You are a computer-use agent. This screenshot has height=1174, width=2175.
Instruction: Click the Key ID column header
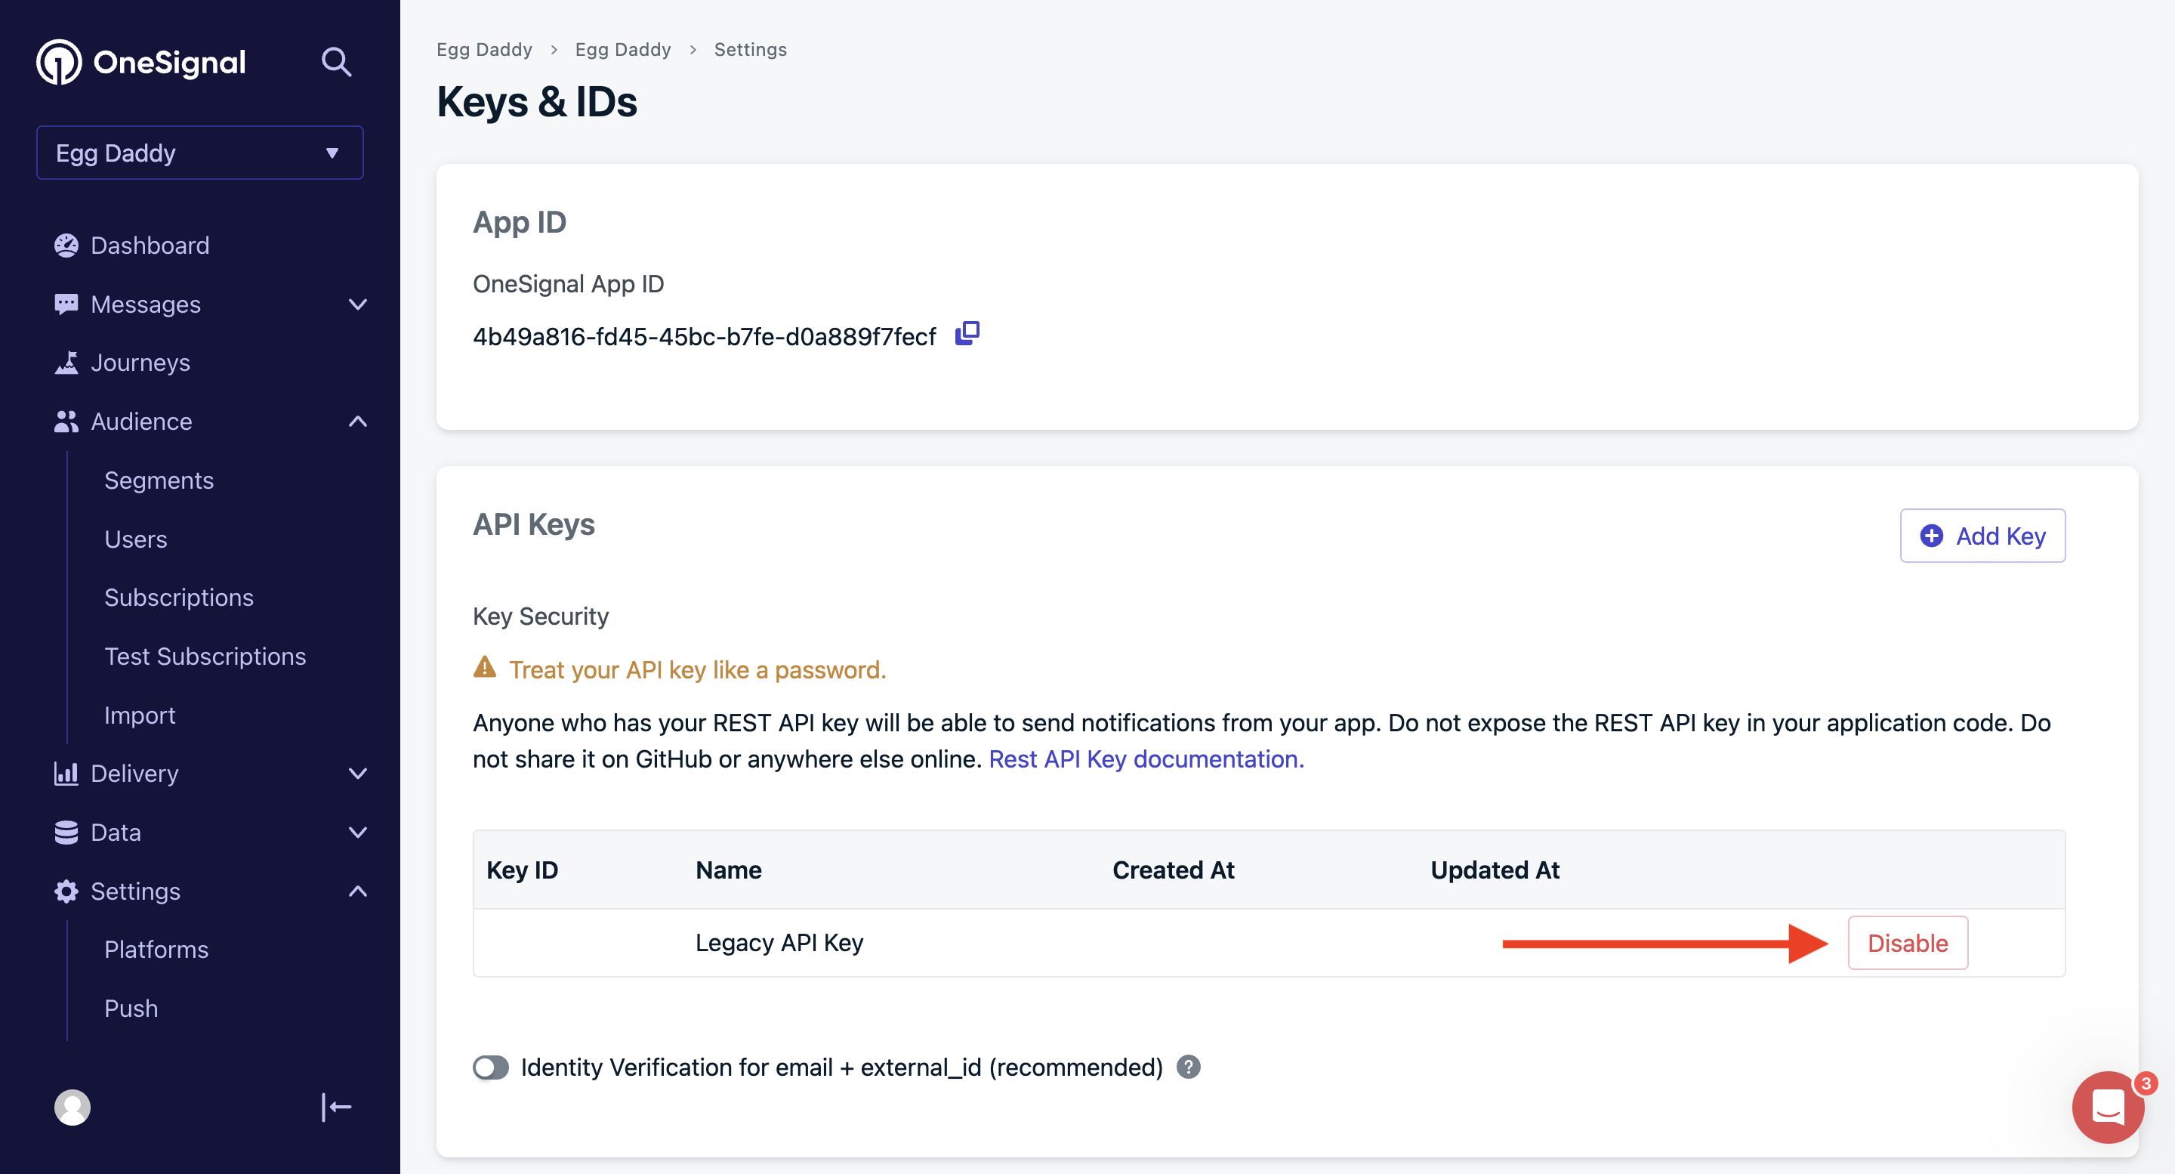coord(523,870)
